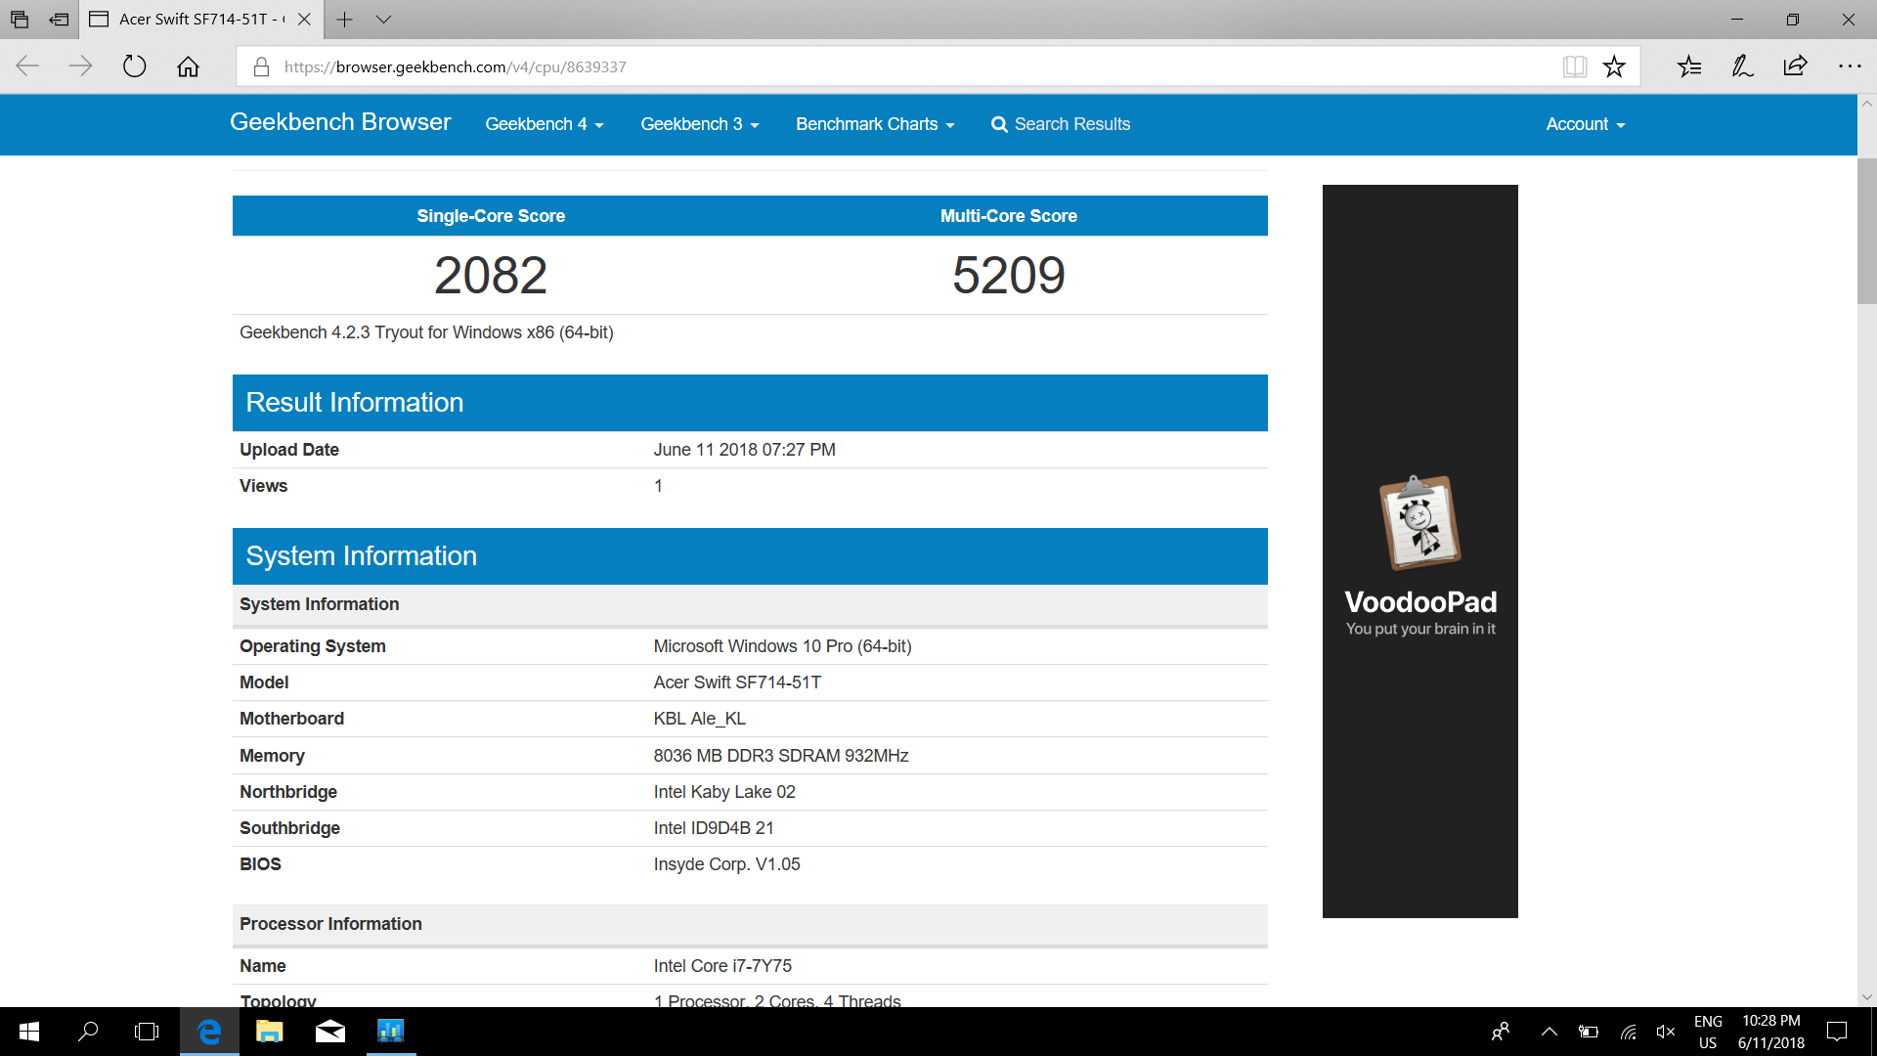Screen dimensions: 1877x1056
Task: Click single-core score 2082
Action: coord(491,275)
